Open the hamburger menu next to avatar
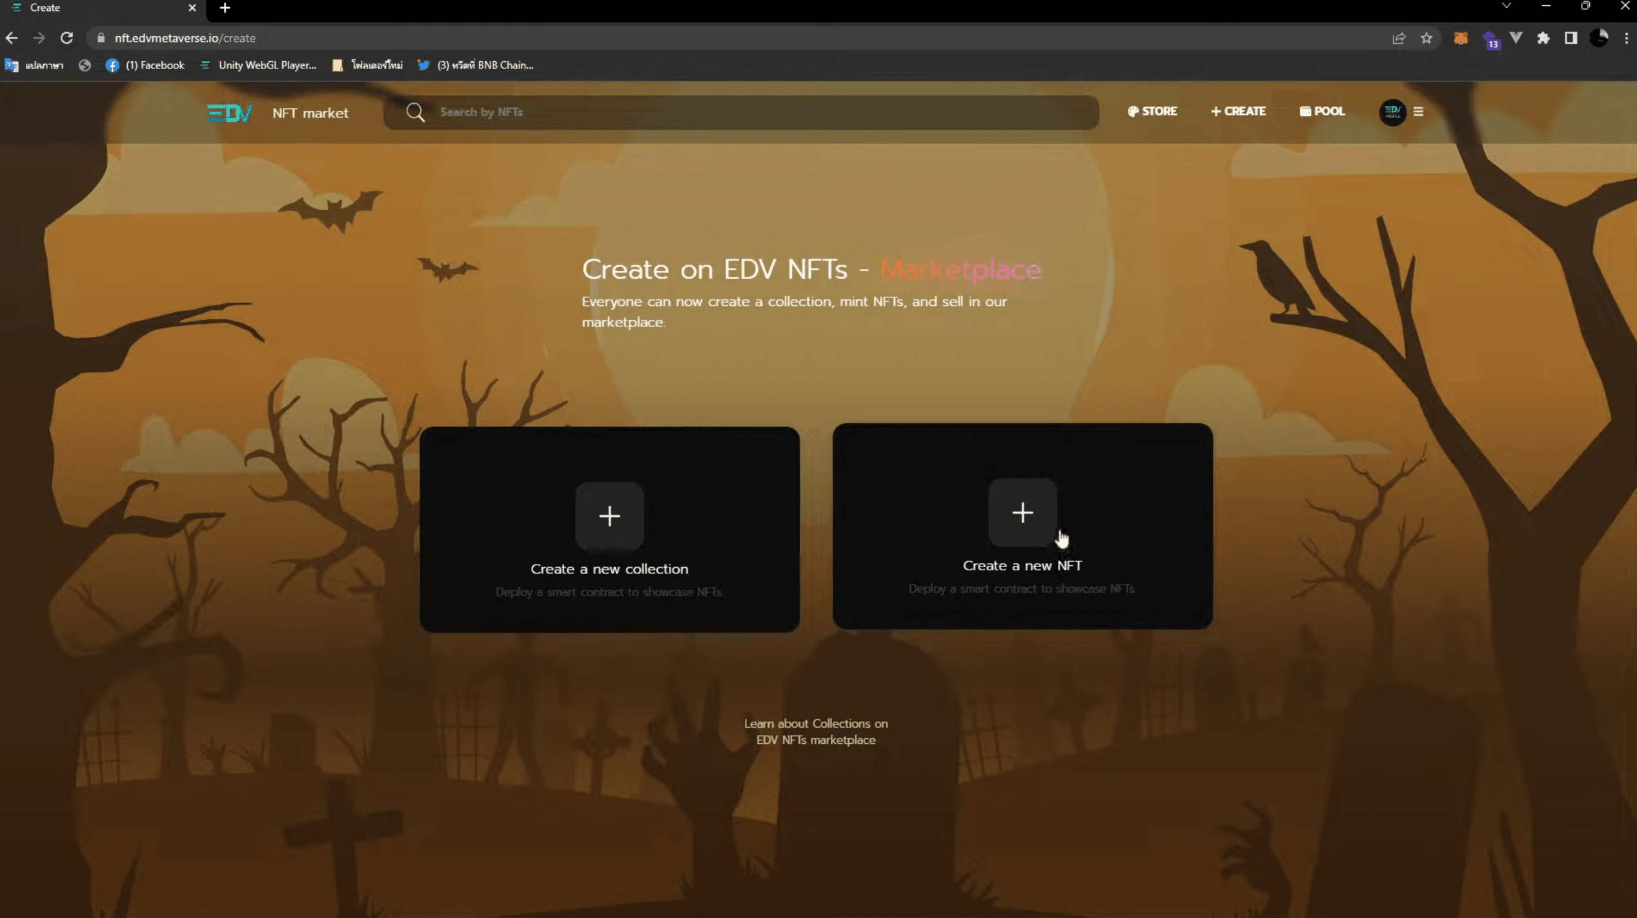The width and height of the screenshot is (1637, 918). [1418, 112]
